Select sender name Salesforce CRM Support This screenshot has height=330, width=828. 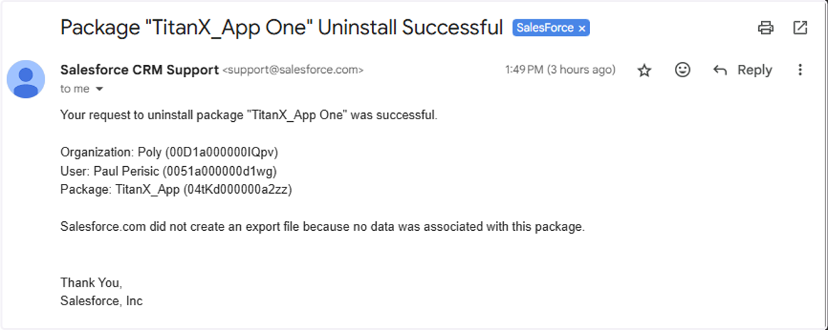click(139, 70)
